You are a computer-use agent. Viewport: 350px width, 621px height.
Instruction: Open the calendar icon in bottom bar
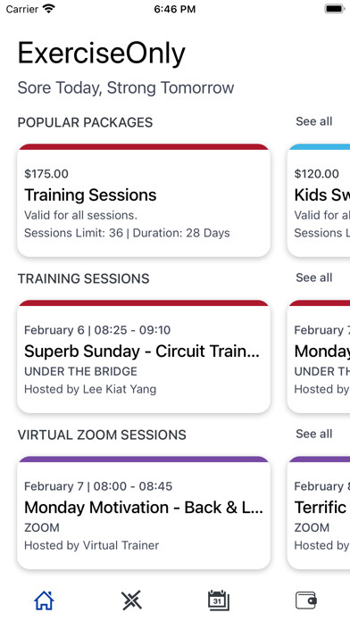tap(219, 600)
